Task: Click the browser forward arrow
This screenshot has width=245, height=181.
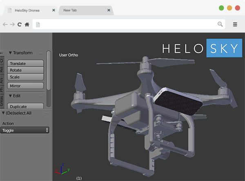Action: tap(12, 24)
